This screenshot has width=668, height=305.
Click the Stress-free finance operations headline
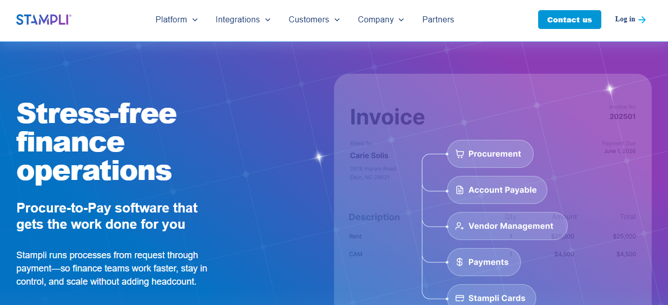point(96,142)
